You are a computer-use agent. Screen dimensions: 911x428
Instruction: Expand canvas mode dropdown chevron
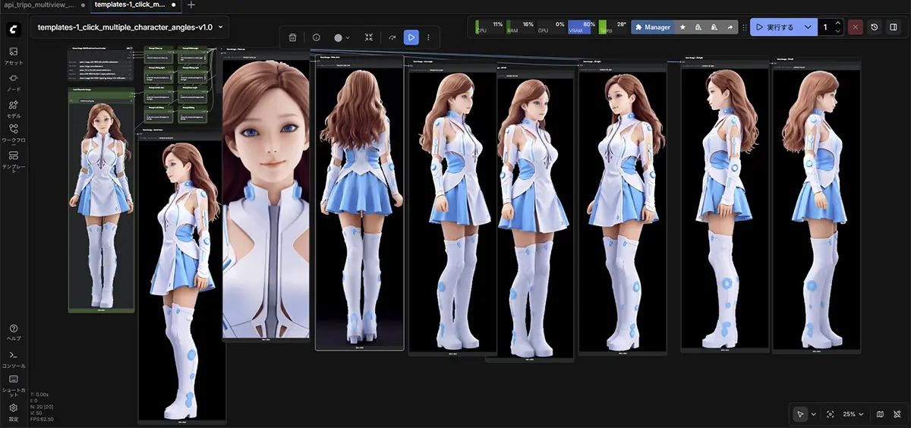(x=814, y=414)
